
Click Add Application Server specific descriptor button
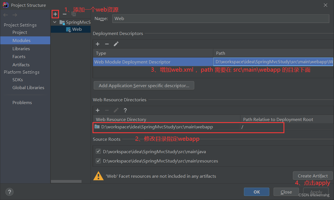coord(144,85)
